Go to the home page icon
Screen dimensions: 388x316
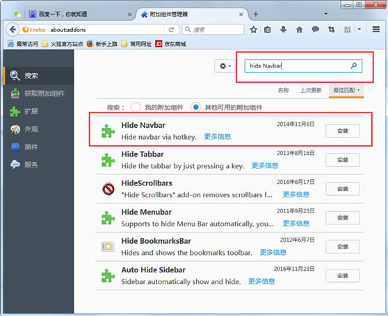(x=300, y=30)
